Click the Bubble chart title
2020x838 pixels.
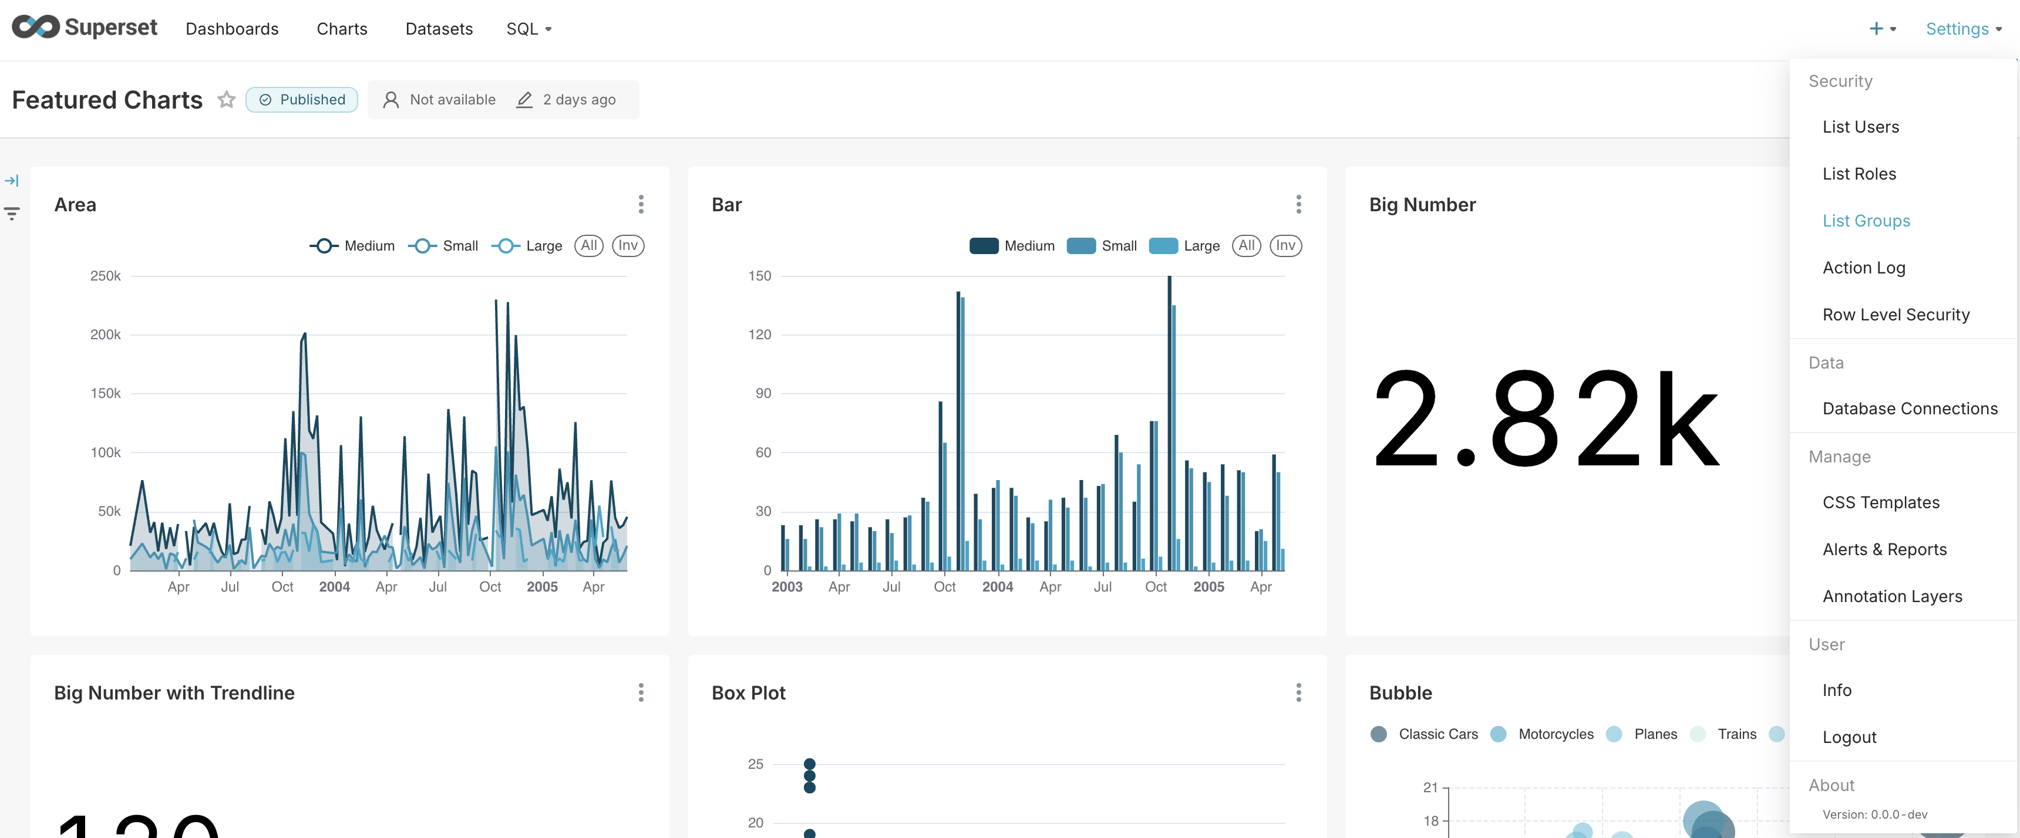point(1400,693)
